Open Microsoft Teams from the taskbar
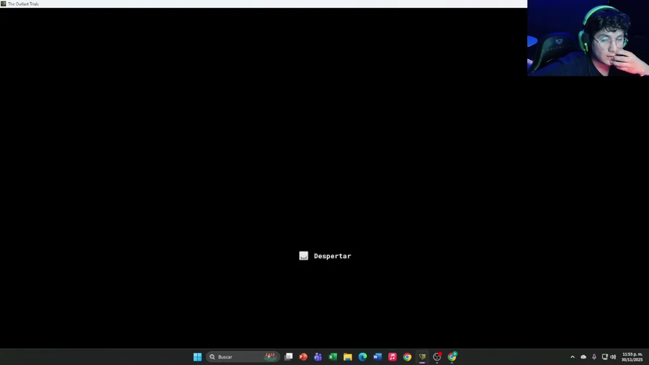The image size is (649, 365). pyautogui.click(x=318, y=357)
